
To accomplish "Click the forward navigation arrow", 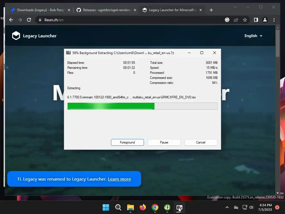I will click(x=20, y=20).
